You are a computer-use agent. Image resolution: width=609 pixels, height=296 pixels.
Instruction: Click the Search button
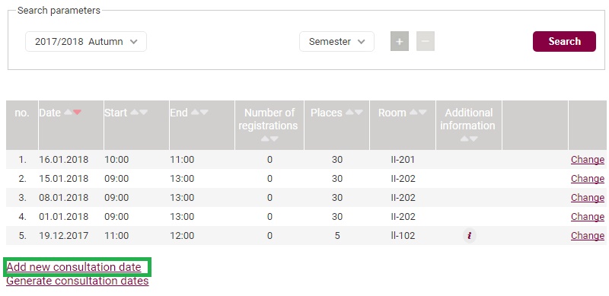564,42
